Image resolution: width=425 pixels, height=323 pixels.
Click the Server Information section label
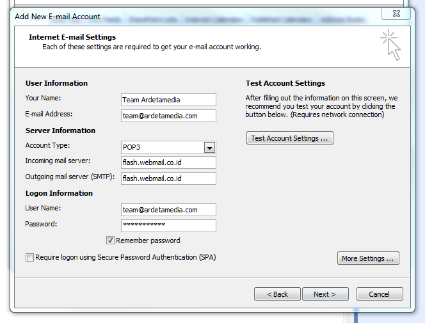(x=60, y=130)
